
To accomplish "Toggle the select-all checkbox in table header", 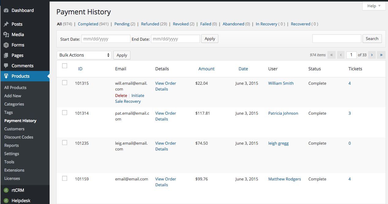I will pos(65,66).
